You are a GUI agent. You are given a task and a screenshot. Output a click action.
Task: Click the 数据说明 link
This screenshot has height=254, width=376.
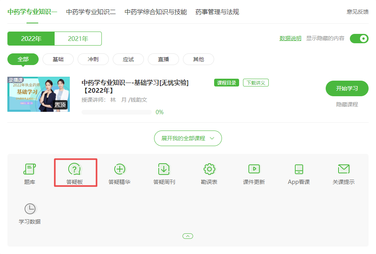tap(290, 39)
